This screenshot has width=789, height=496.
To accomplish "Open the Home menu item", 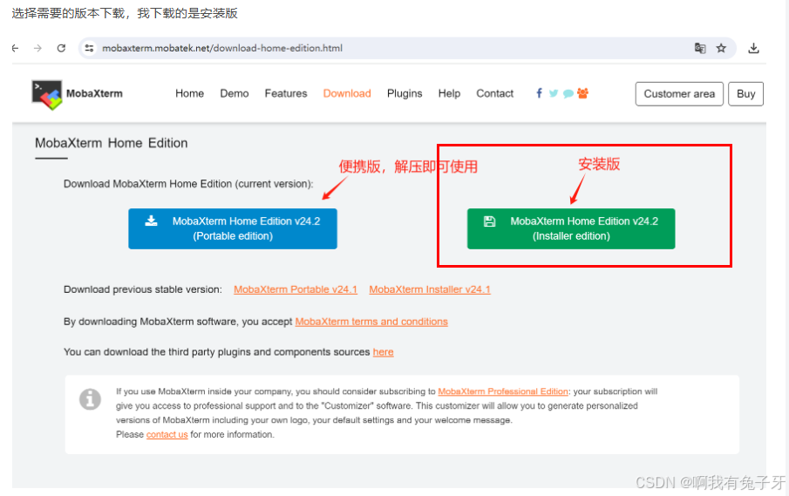I will point(189,93).
